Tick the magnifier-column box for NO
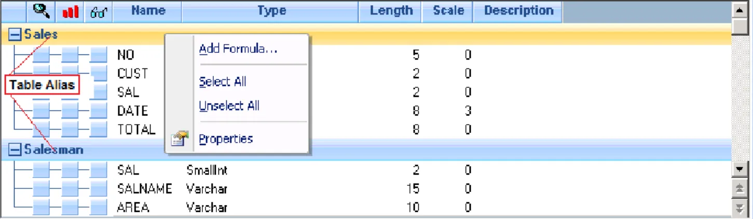 click(41, 54)
